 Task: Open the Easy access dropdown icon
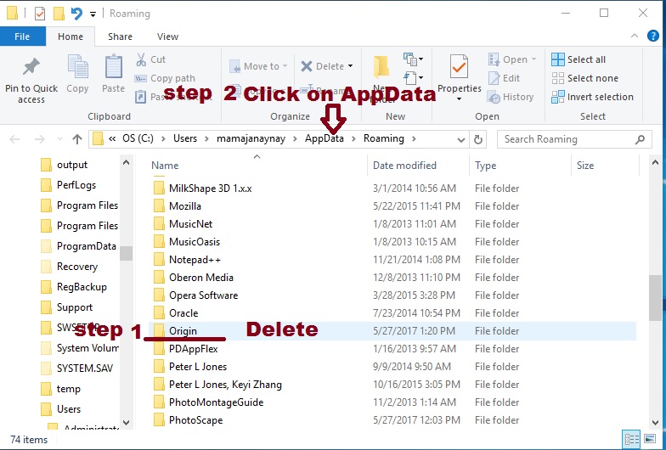pyautogui.click(x=413, y=78)
